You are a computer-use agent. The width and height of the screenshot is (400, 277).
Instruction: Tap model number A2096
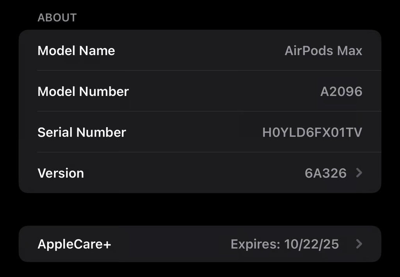(343, 92)
